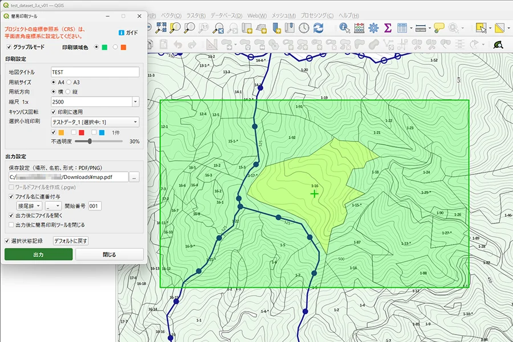Click the Zoom Full extent icon
This screenshot has width=513, height=342.
[x=161, y=28]
